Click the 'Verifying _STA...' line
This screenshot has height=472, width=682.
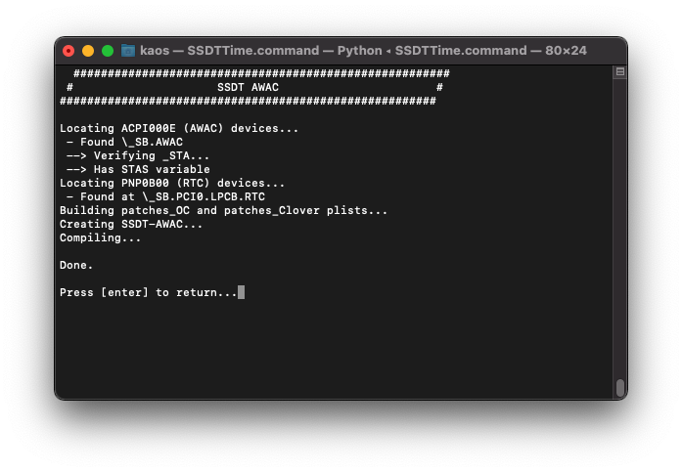[138, 155]
